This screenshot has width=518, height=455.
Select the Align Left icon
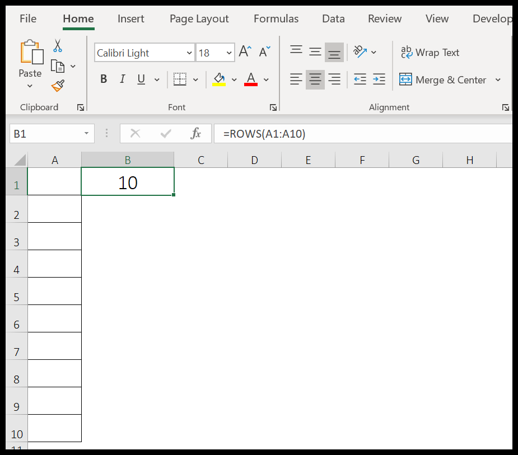coord(296,79)
